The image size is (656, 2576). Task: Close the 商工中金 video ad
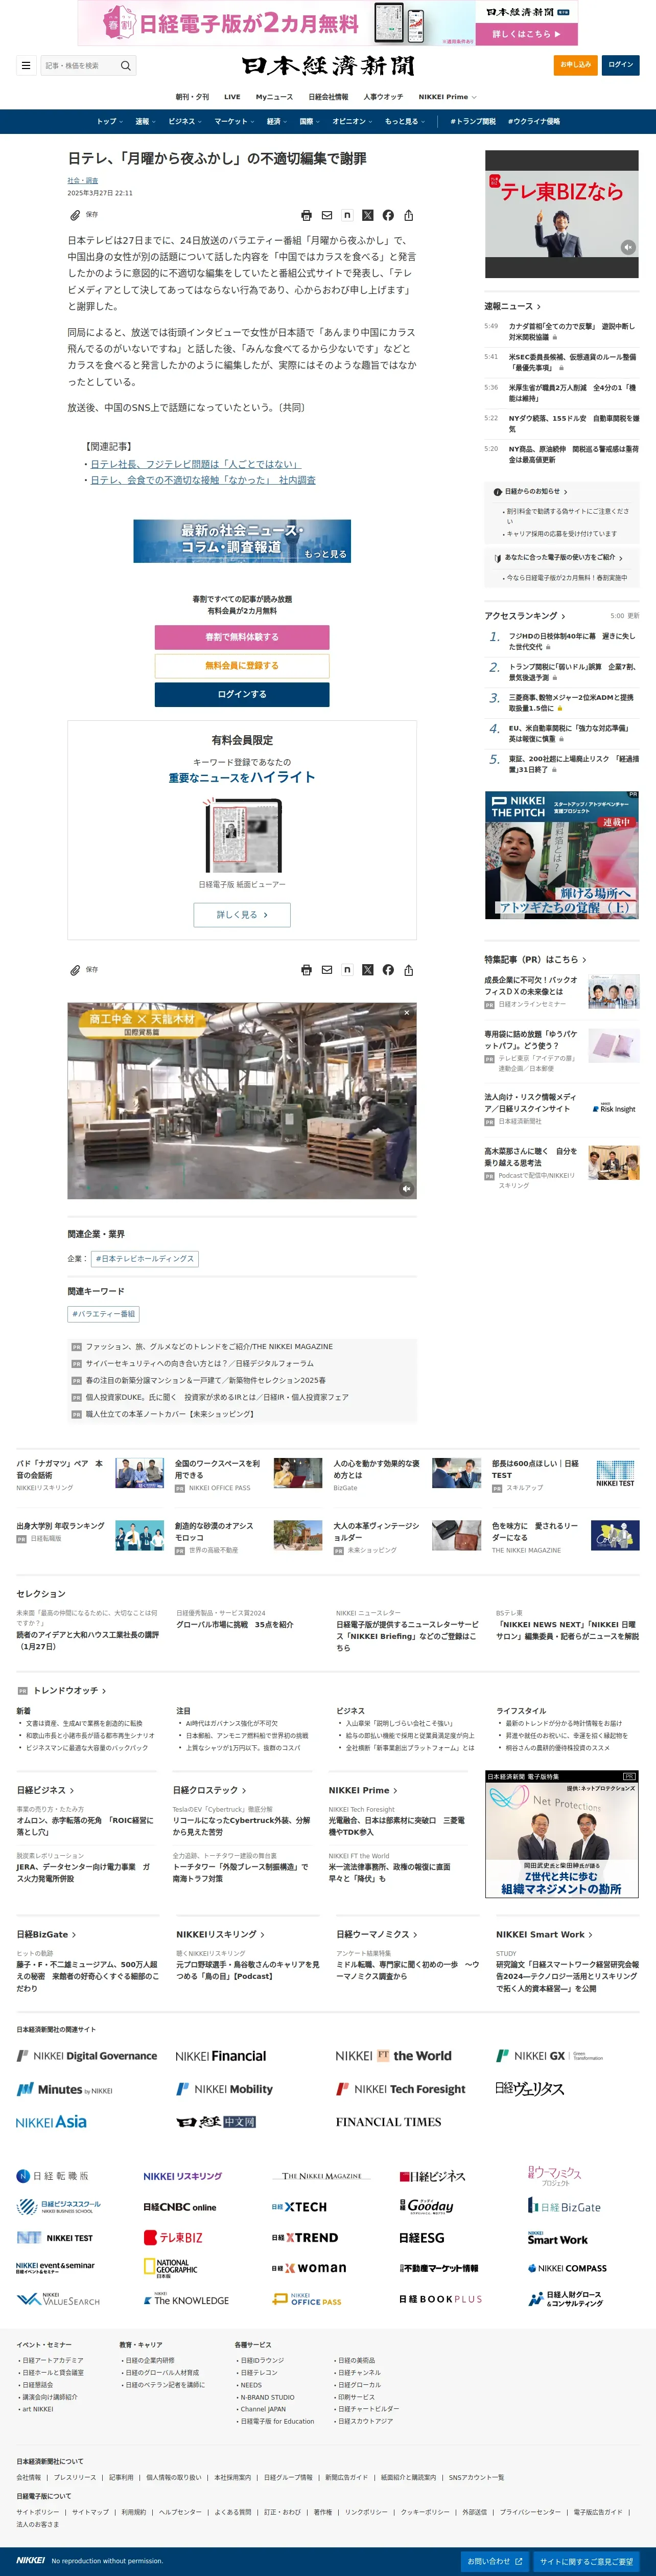click(x=406, y=1013)
